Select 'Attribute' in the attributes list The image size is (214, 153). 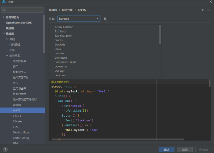[60, 31]
